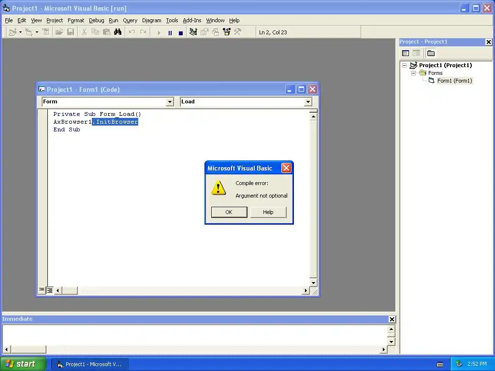Click the Start run triangle button
This screenshot has height=371, width=495.
click(x=159, y=33)
